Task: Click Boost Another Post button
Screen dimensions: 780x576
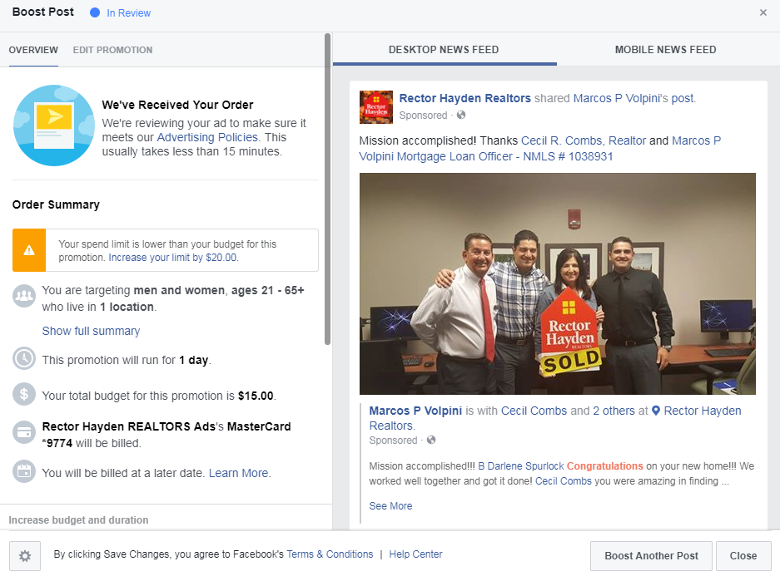Action: (x=651, y=556)
